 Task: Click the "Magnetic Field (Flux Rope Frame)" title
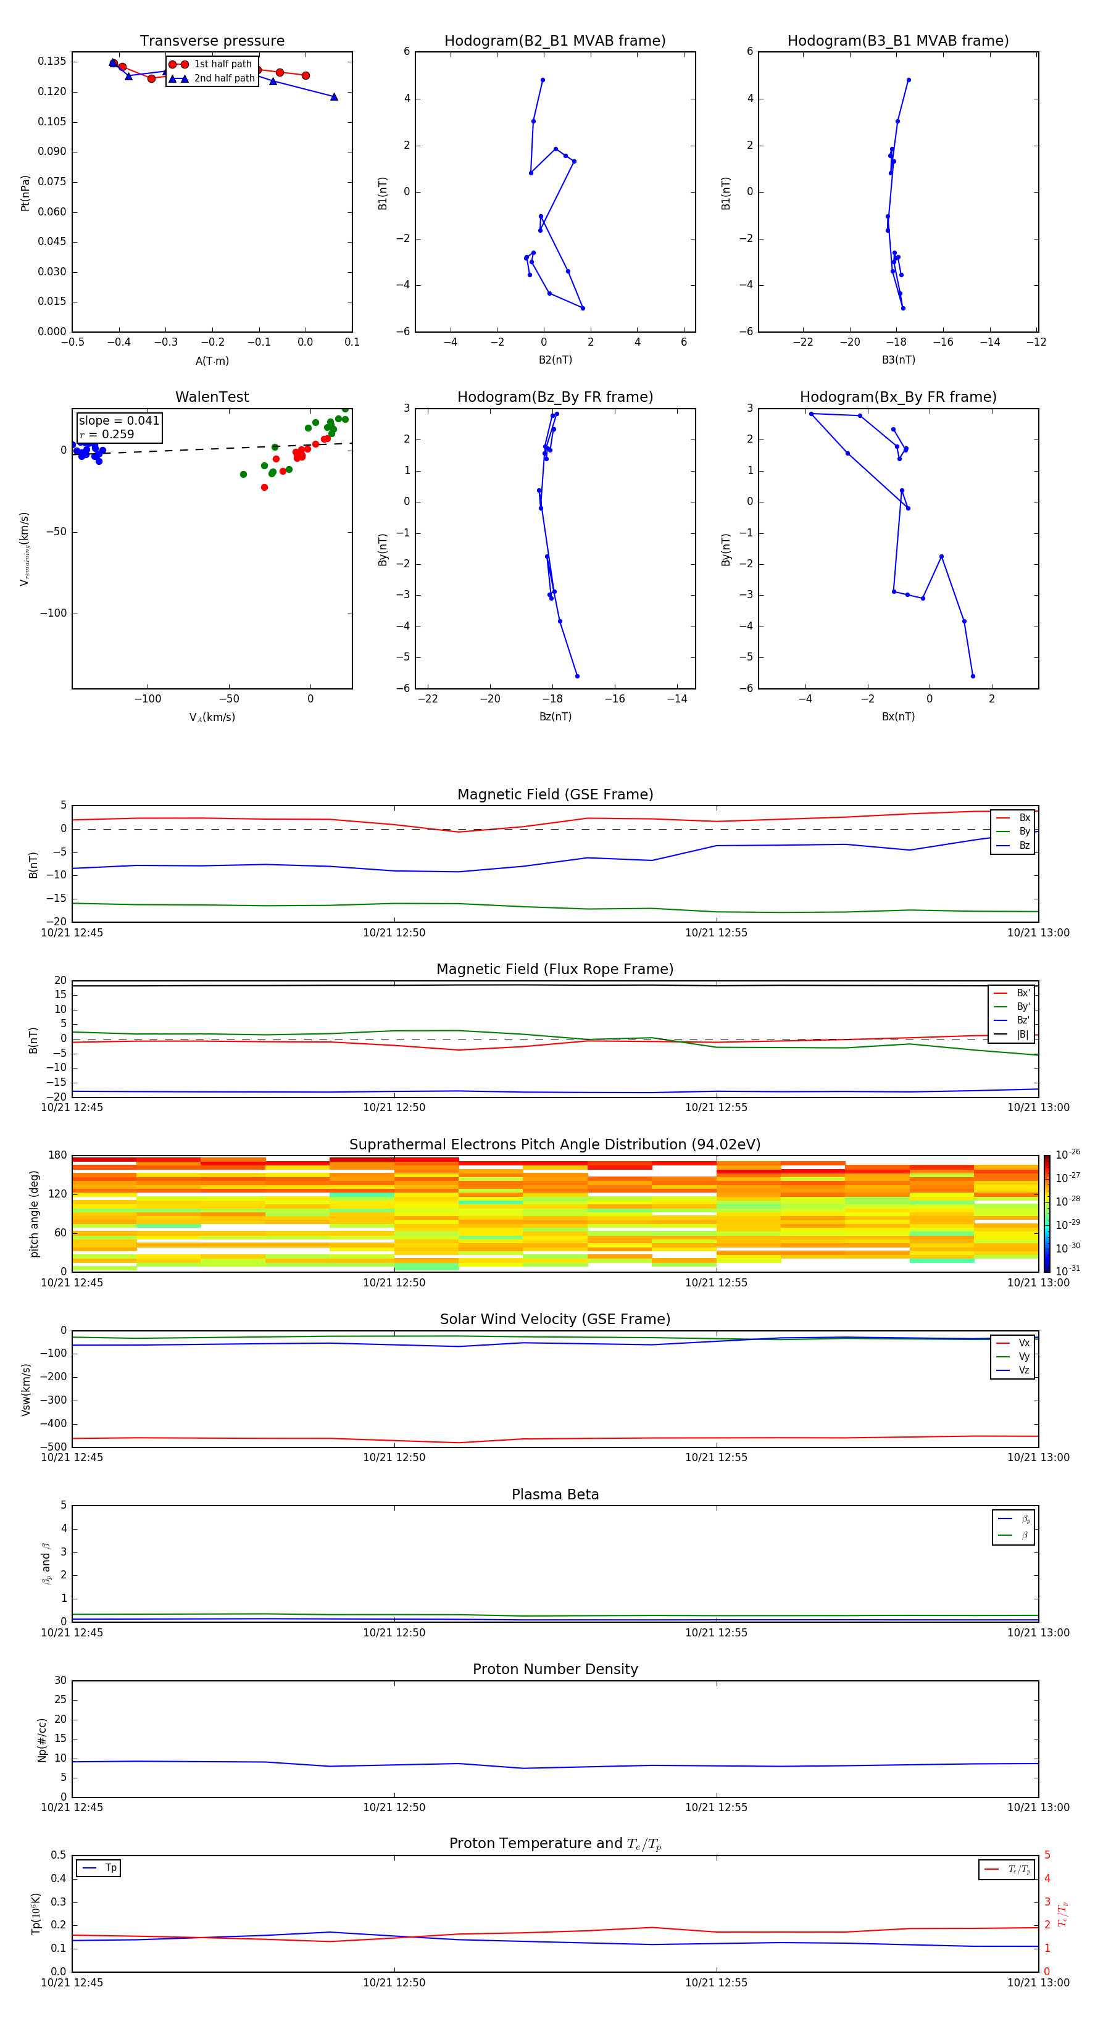555,970
